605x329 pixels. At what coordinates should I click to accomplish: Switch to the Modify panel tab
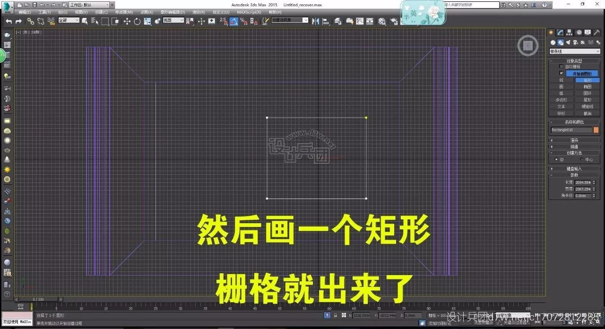point(560,32)
